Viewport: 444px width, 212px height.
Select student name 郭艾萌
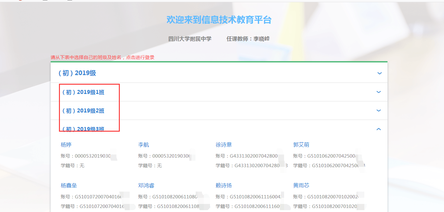(301, 145)
